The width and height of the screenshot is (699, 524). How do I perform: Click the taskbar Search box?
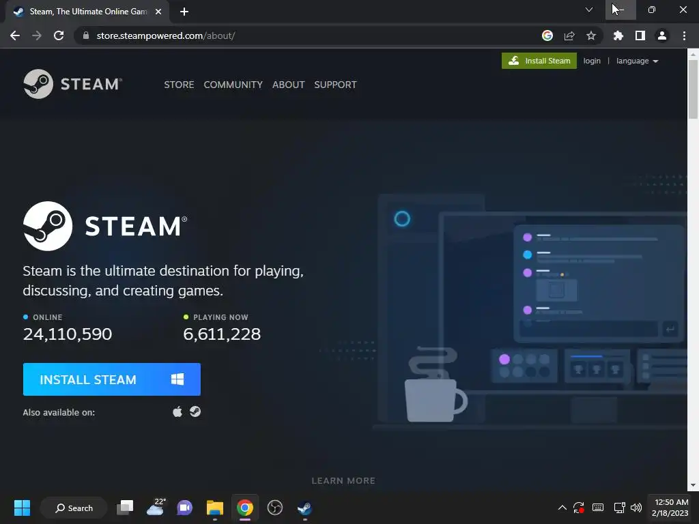[74, 508]
